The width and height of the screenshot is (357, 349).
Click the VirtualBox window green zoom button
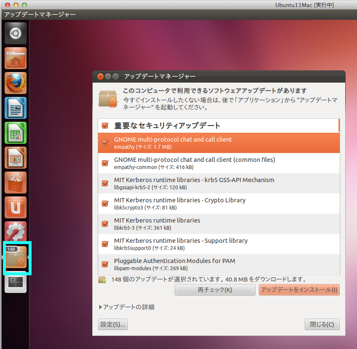pyautogui.click(x=24, y=5)
